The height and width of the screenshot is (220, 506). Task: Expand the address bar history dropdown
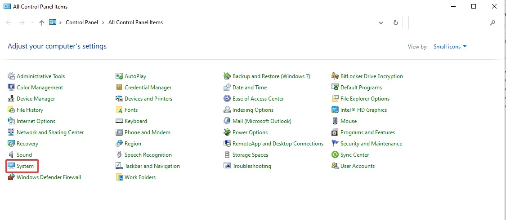[x=381, y=22]
